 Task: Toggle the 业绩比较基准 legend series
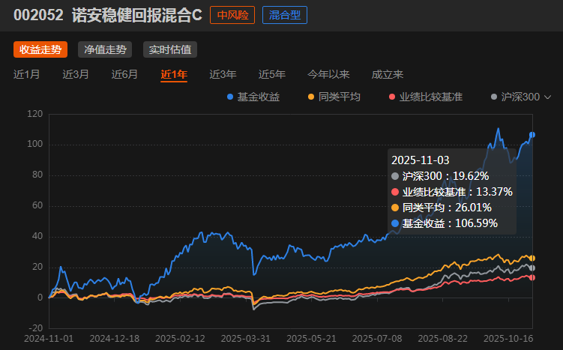tap(426, 97)
